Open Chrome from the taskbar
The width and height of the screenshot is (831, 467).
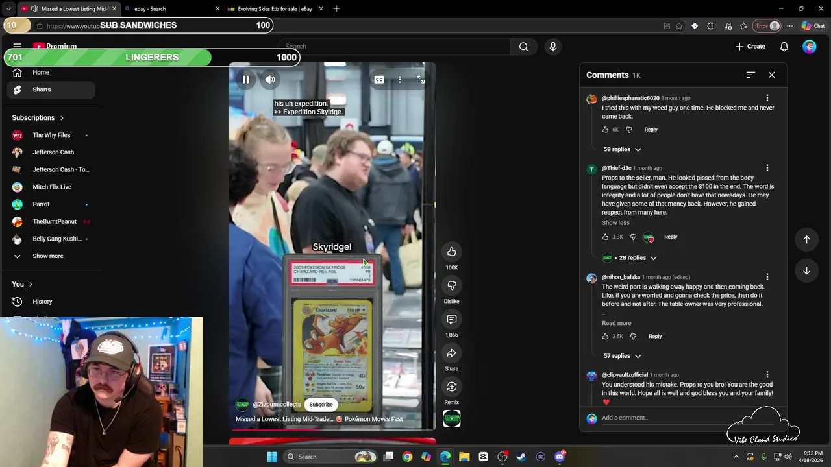tap(407, 457)
